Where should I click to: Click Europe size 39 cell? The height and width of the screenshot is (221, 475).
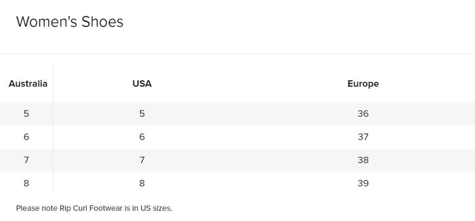[363, 183]
